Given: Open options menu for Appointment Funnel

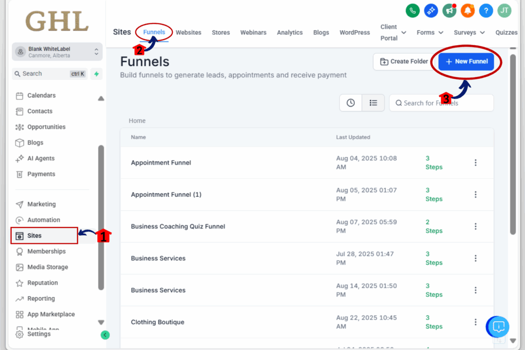Looking at the screenshot, I should coord(475,162).
